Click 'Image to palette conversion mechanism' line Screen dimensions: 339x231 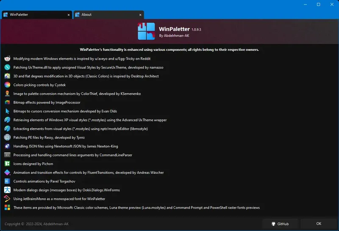[77, 93]
